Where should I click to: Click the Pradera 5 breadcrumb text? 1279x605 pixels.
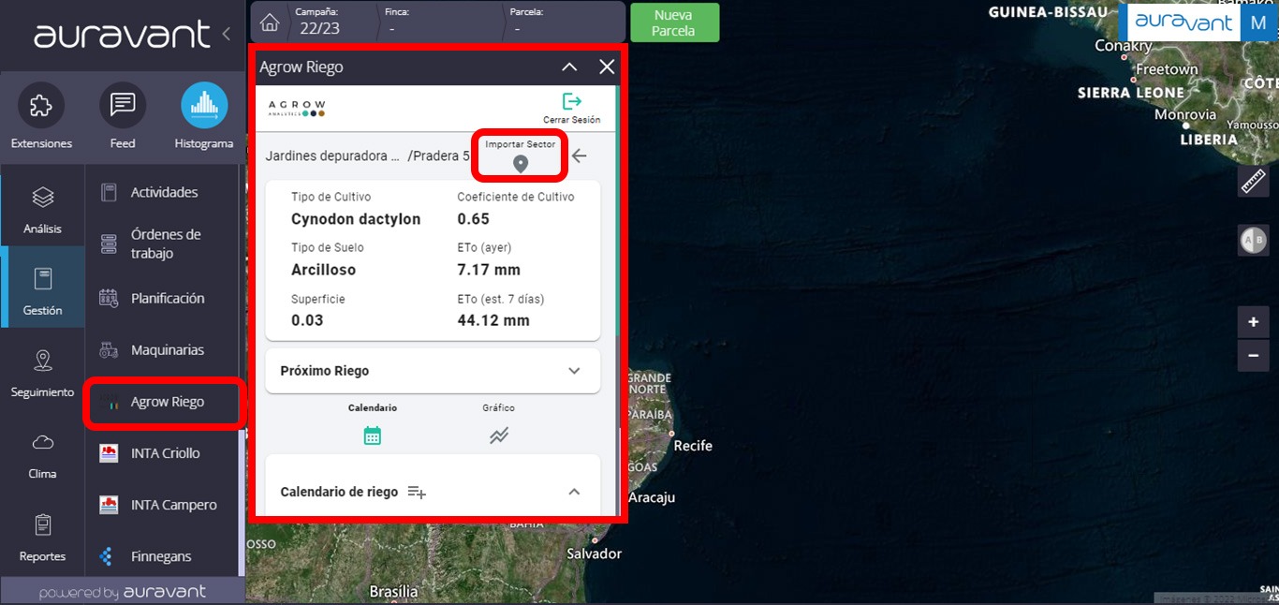point(439,156)
